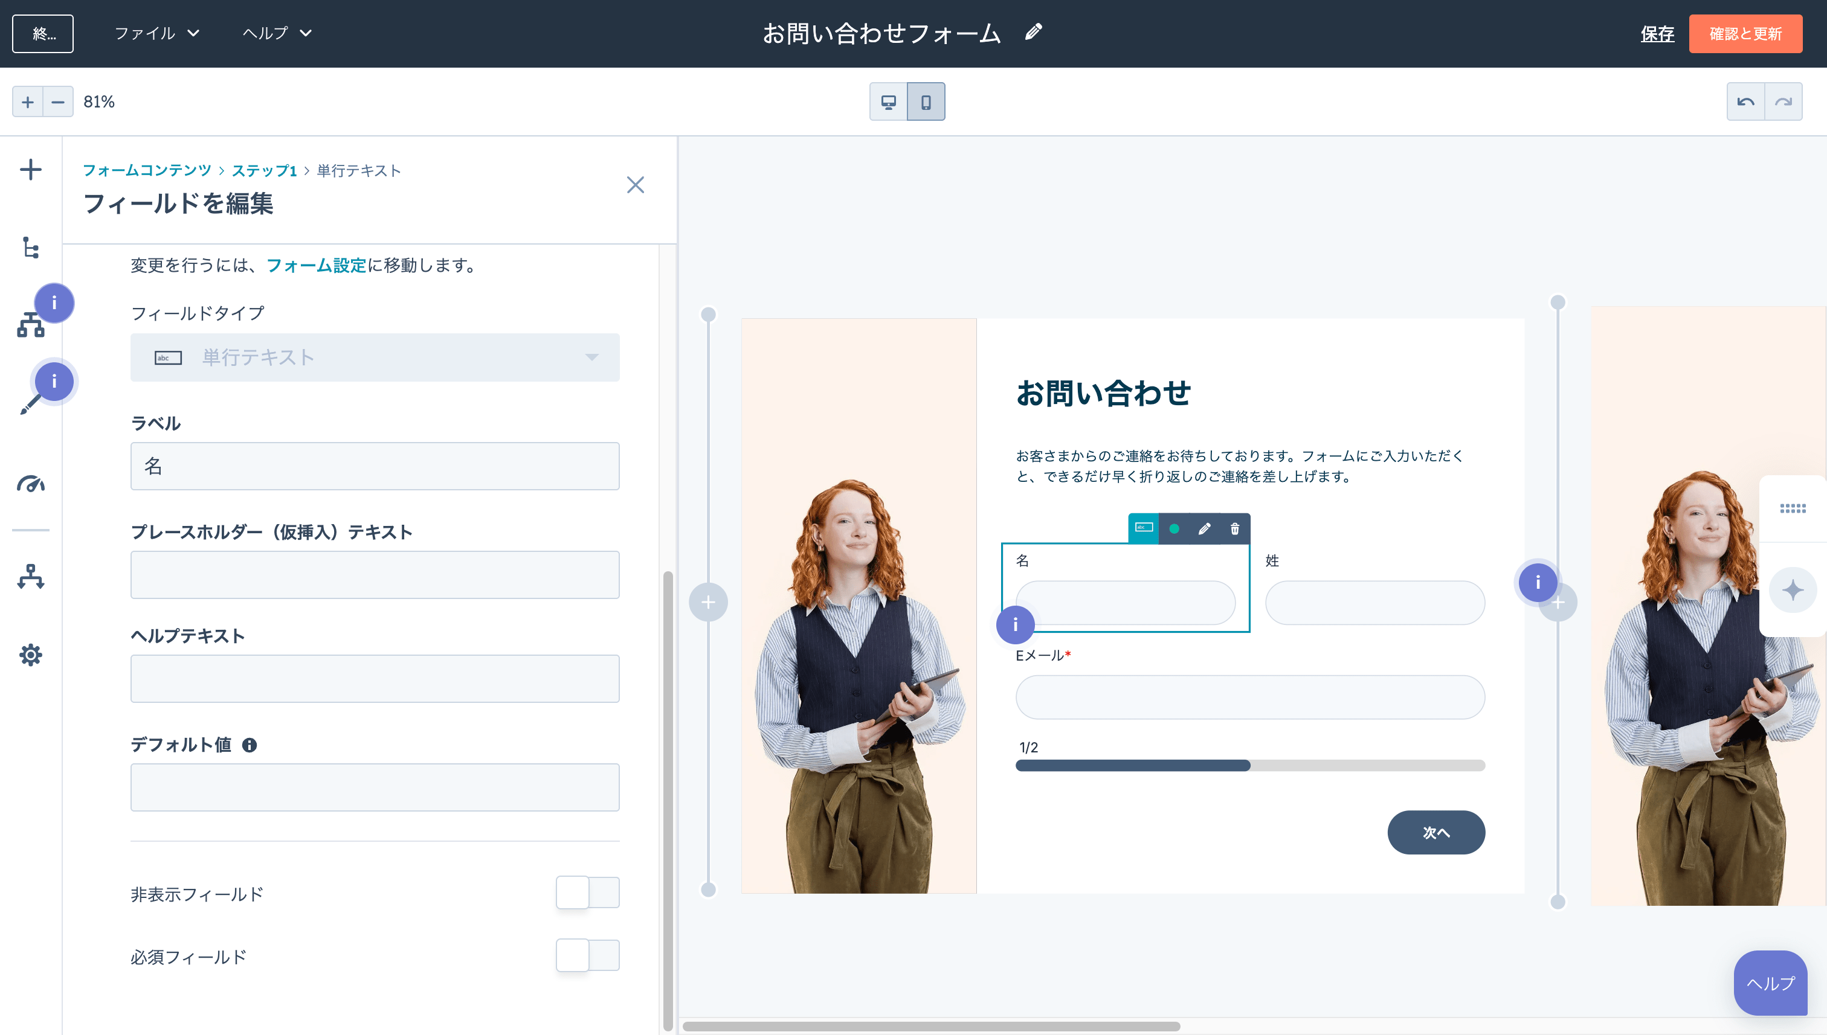Switch to desktop preview icon
The image size is (1827, 1035).
pyautogui.click(x=888, y=101)
